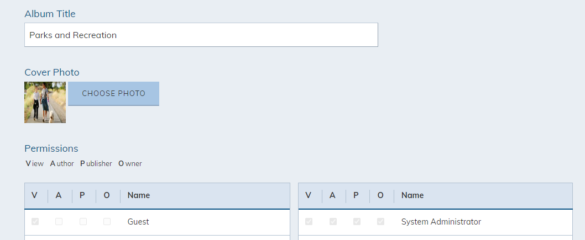
Task: Toggle Guest Author checkbox
Action: [59, 222]
